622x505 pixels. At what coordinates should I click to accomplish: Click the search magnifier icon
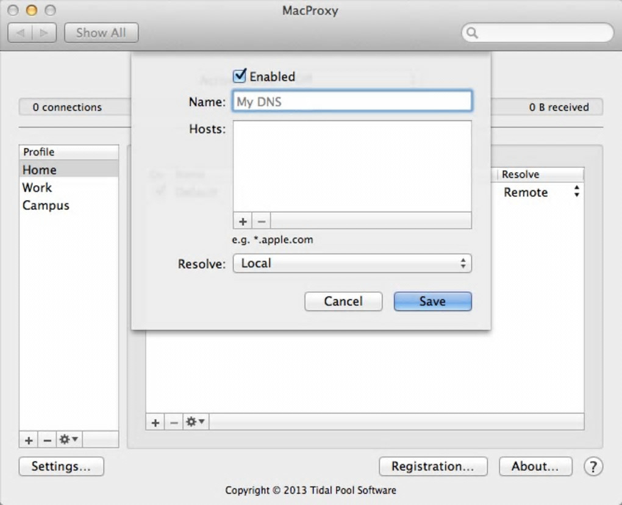tap(472, 32)
